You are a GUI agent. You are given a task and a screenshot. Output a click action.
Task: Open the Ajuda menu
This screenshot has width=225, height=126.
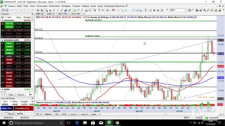click(100, 6)
